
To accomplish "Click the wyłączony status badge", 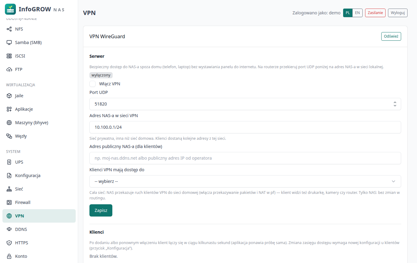I will (101, 75).
